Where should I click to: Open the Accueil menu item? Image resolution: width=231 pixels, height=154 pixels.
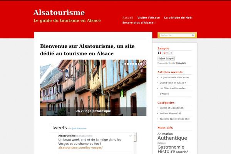pos(128,18)
